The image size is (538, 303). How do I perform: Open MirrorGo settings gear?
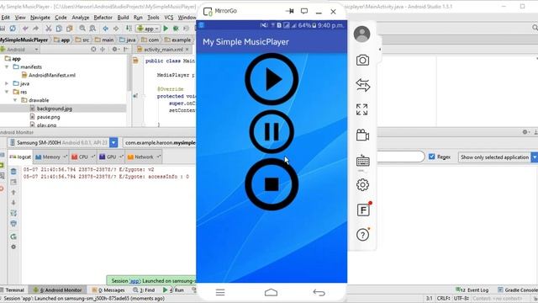click(362, 185)
